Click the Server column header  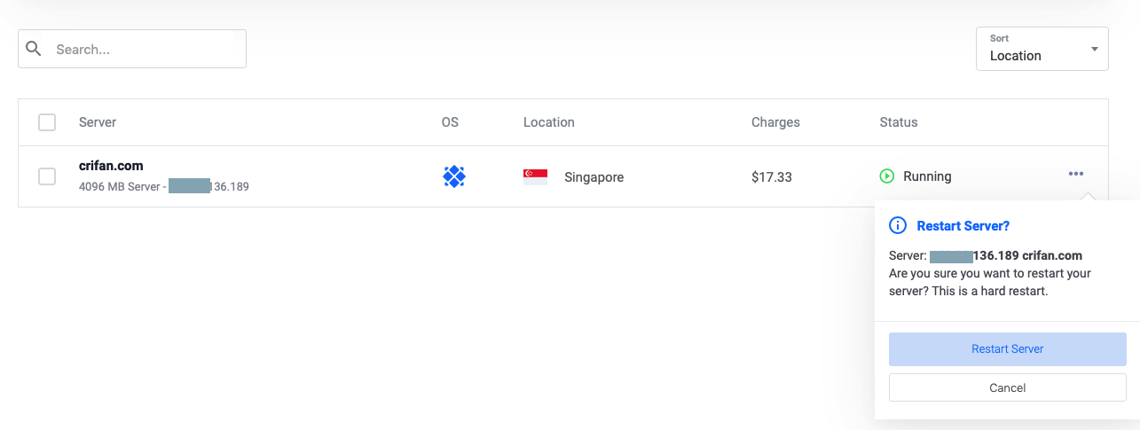[x=98, y=122]
